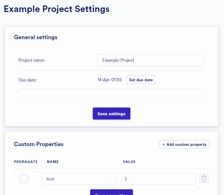
Task: Click the empty row below the Due date
Action: coord(112,93)
